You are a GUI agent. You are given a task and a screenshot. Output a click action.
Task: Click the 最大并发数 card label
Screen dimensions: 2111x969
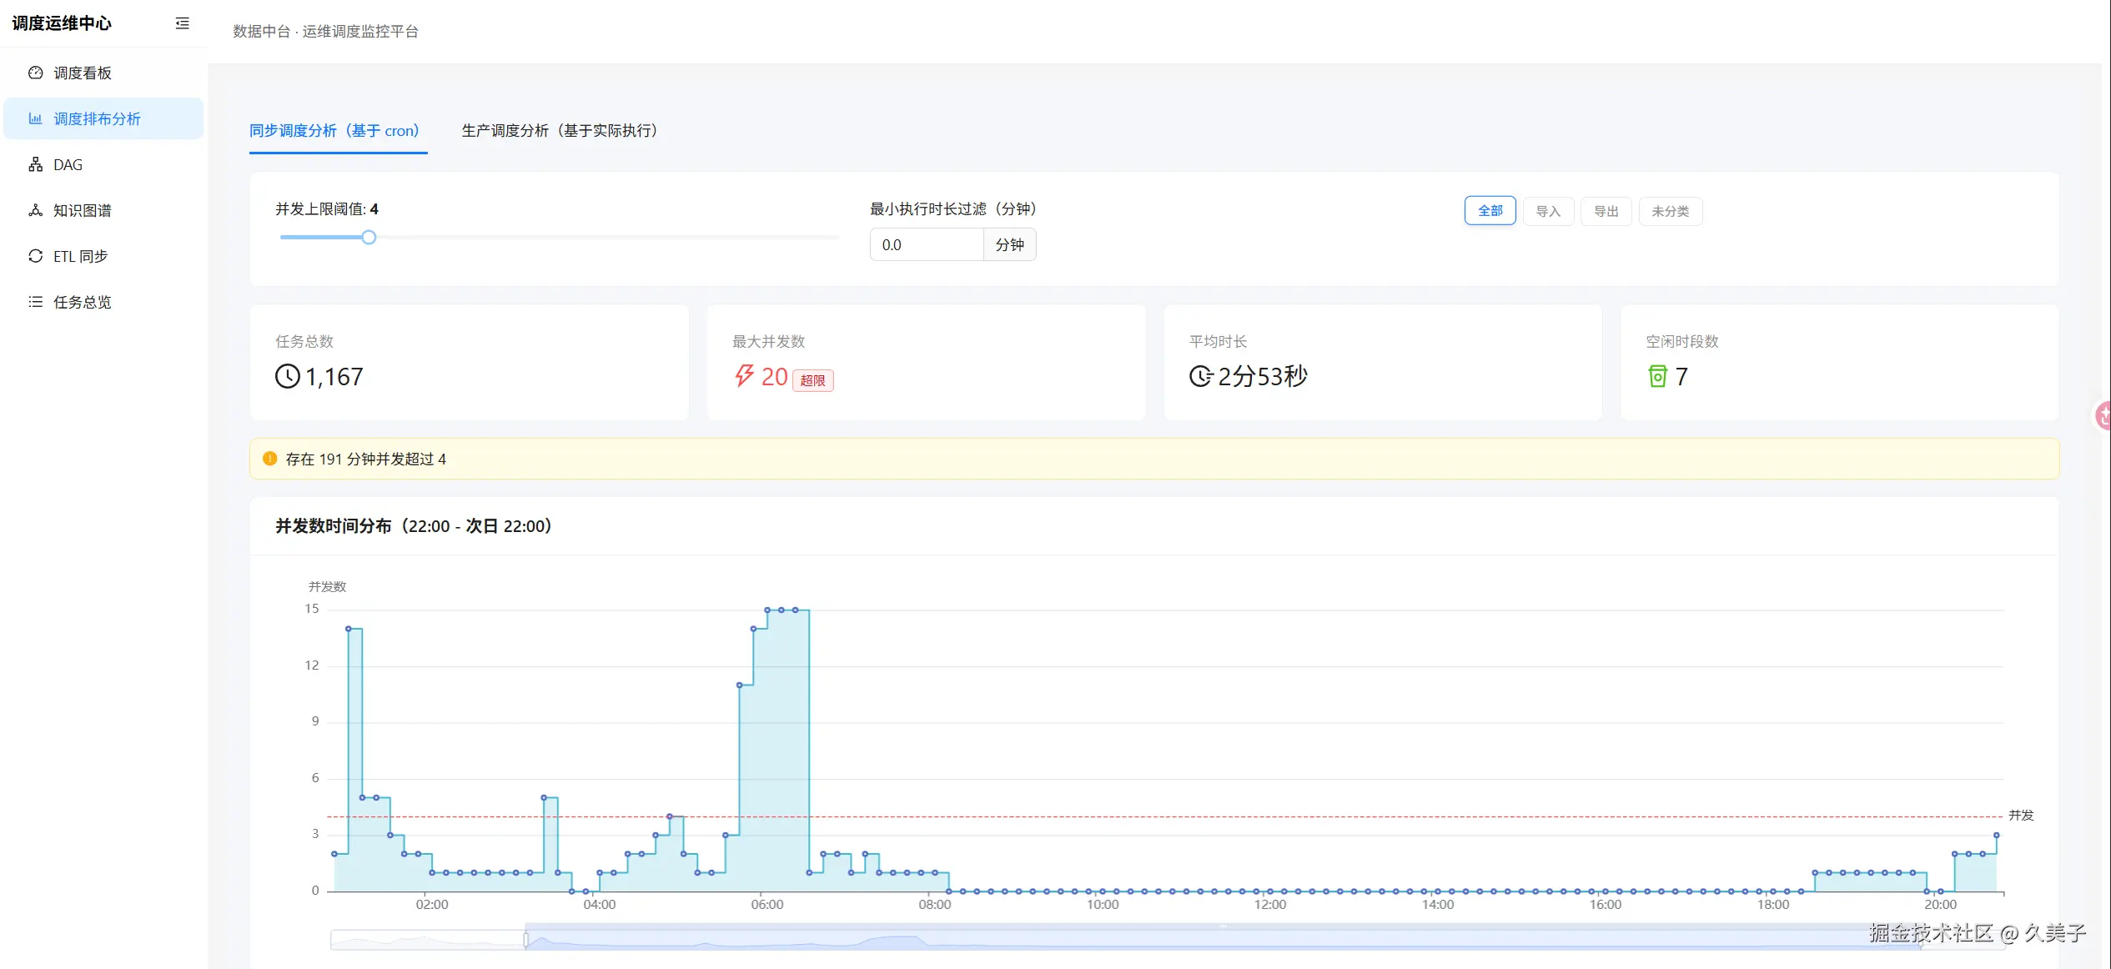tap(768, 341)
